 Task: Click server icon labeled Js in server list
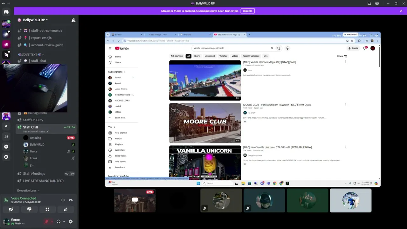pos(6,136)
